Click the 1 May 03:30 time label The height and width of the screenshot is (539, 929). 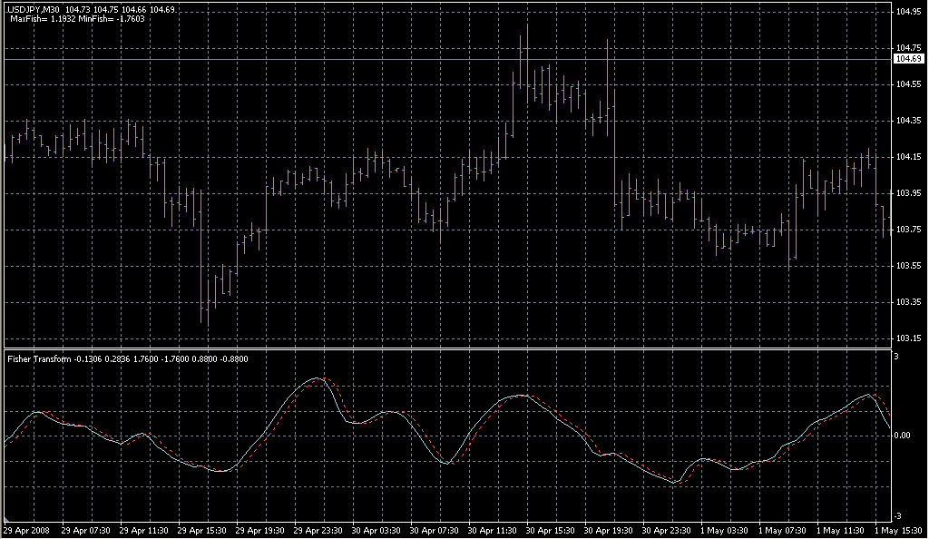click(725, 530)
